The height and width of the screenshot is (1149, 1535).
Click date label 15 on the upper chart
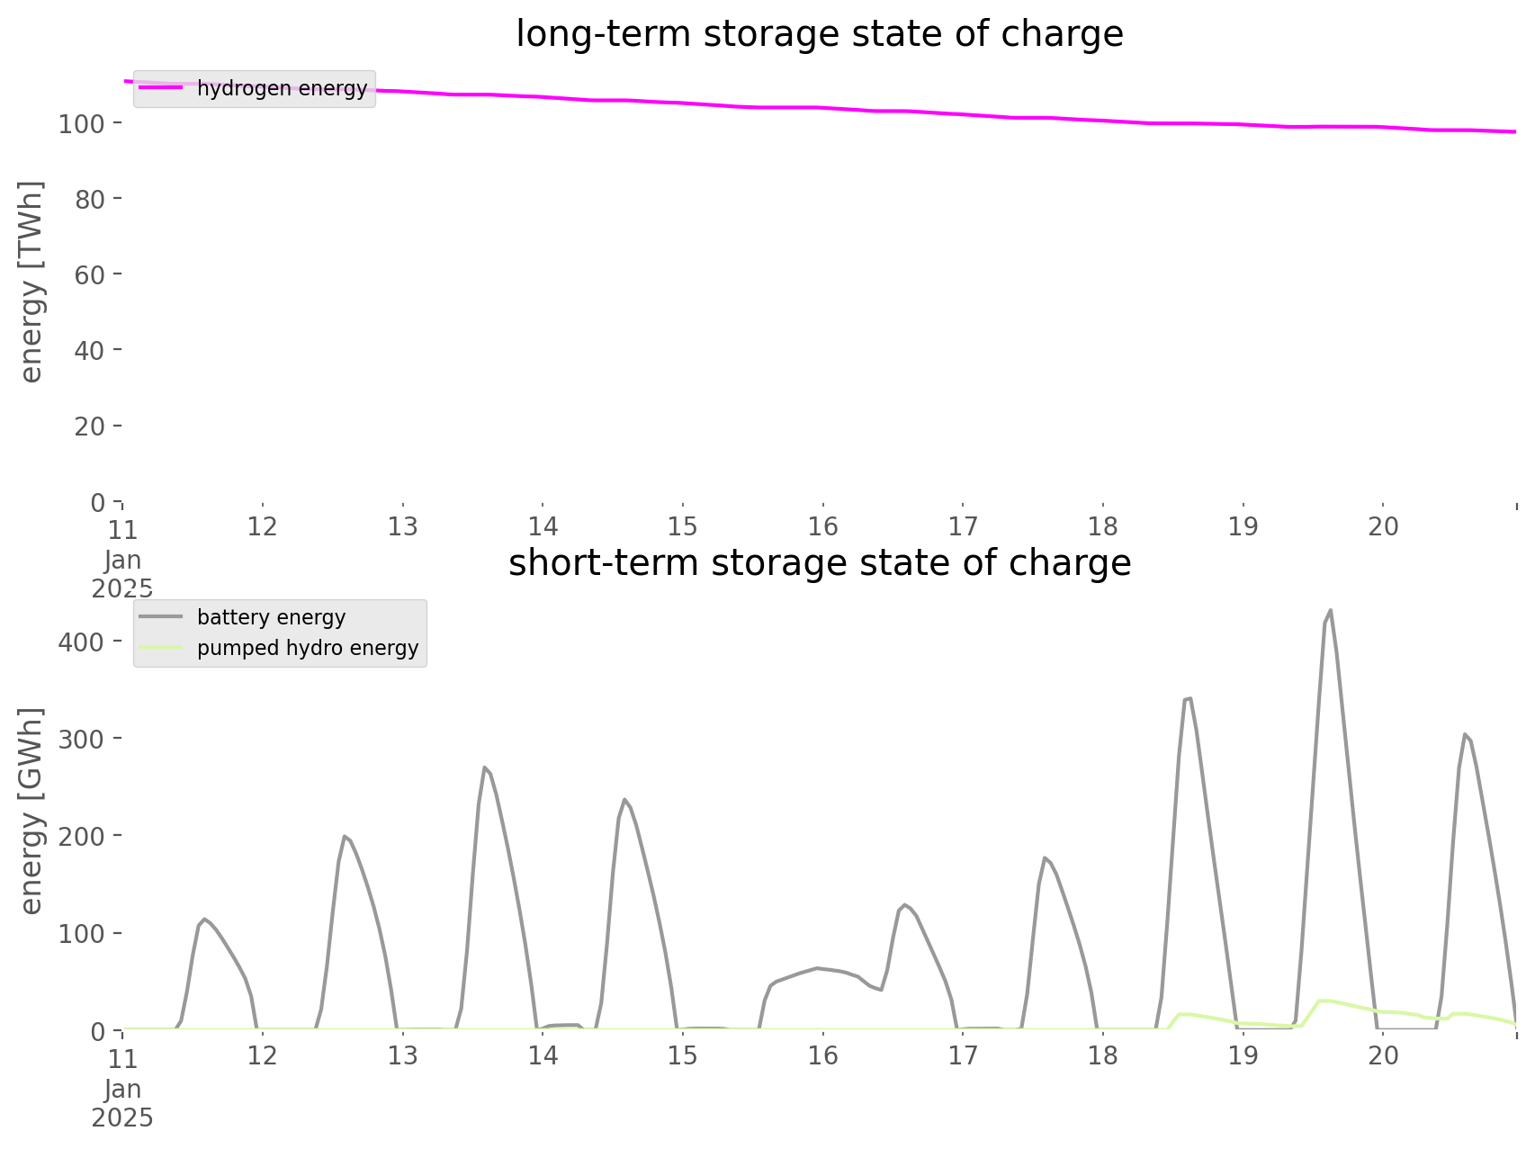(x=683, y=526)
